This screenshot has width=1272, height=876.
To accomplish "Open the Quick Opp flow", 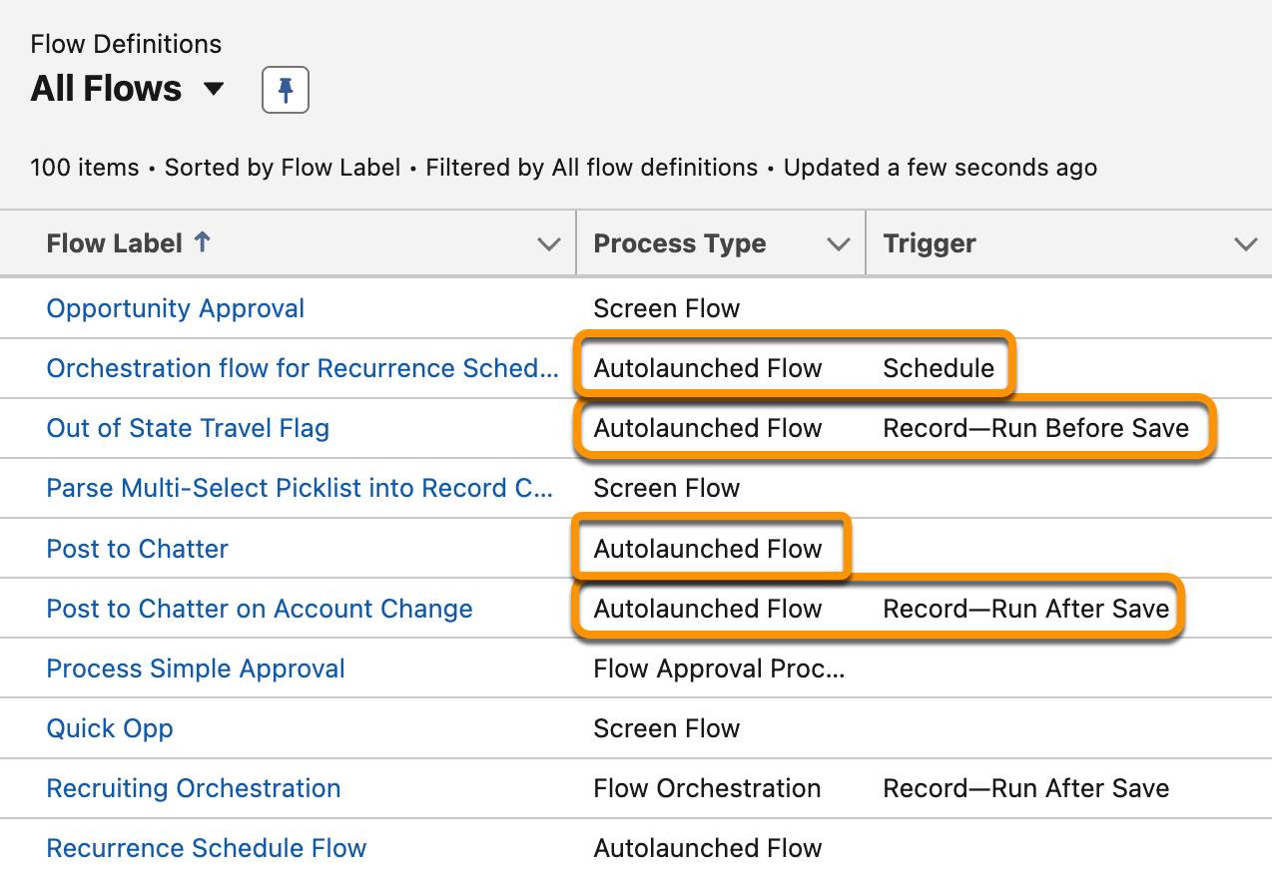I will (x=110, y=728).
